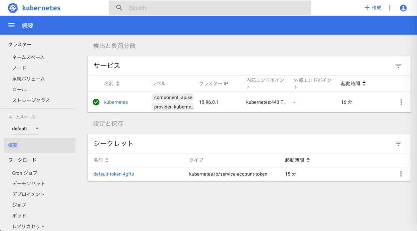
Task: Click the provider: kuberne... label chip
Action: (x=173, y=107)
